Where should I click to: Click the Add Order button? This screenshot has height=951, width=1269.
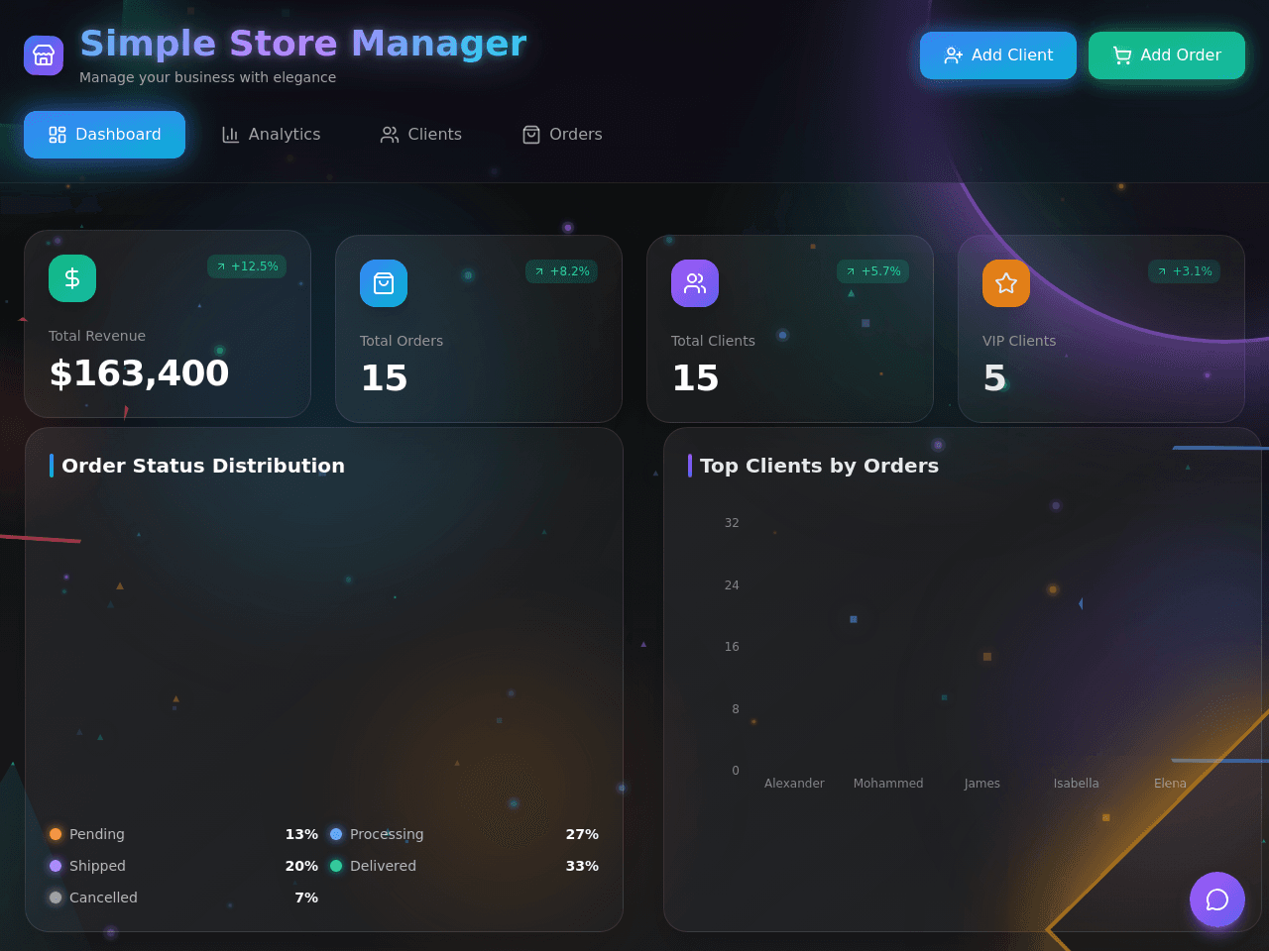(1167, 55)
